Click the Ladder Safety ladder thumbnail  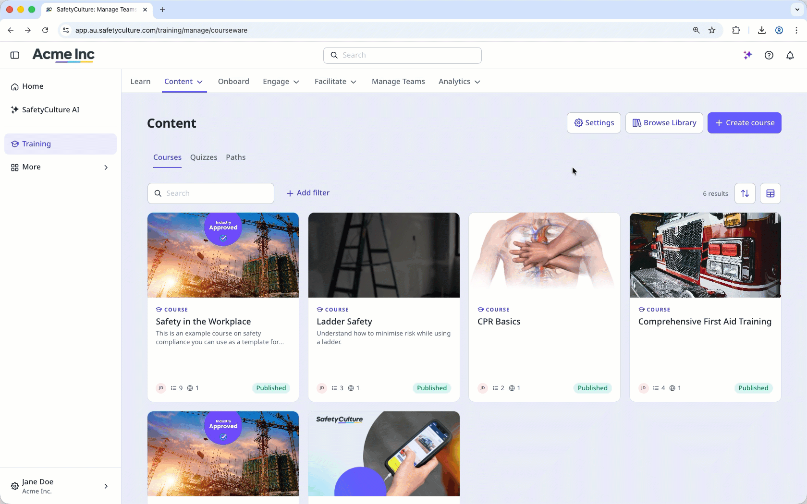(384, 255)
